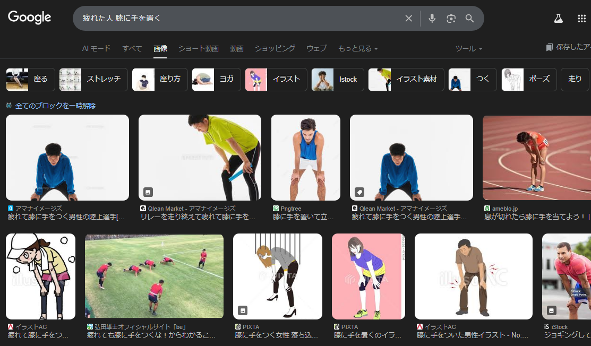Open Google Lens image search
Viewport: 591px width, 346px height.
pos(451,19)
